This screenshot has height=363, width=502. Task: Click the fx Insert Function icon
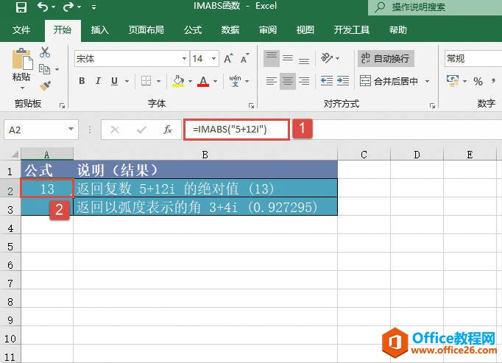(168, 130)
